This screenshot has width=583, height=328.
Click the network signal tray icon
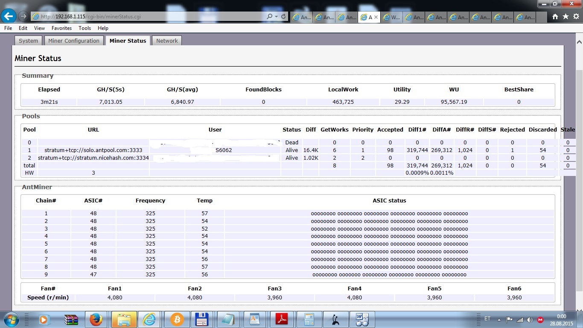pyautogui.click(x=520, y=319)
